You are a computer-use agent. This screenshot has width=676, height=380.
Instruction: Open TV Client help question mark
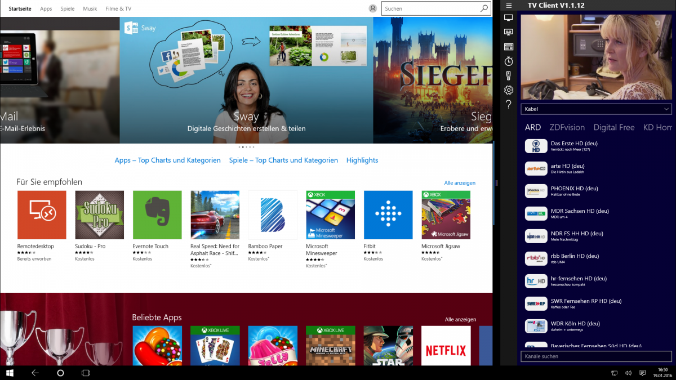click(x=509, y=105)
